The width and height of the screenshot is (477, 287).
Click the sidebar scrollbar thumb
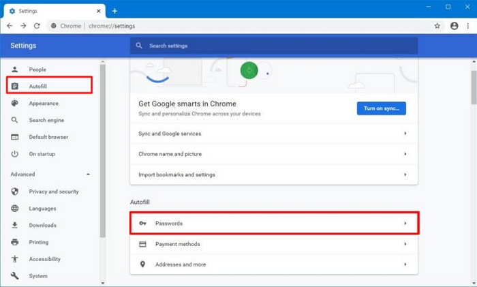(x=102, y=151)
